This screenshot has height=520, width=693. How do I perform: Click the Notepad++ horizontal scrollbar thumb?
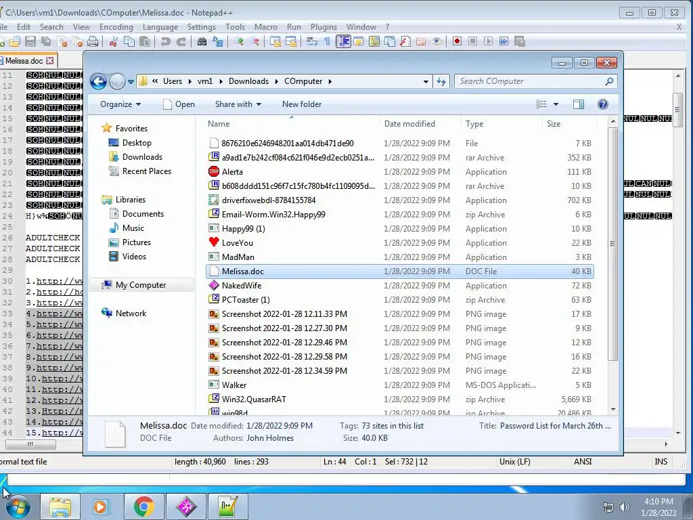click(30, 444)
